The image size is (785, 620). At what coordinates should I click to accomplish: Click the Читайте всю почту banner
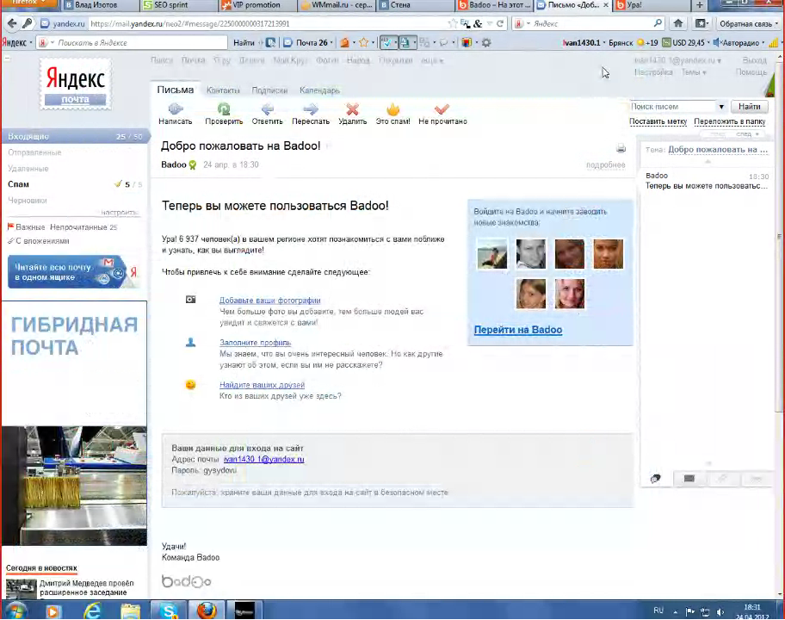coord(73,272)
